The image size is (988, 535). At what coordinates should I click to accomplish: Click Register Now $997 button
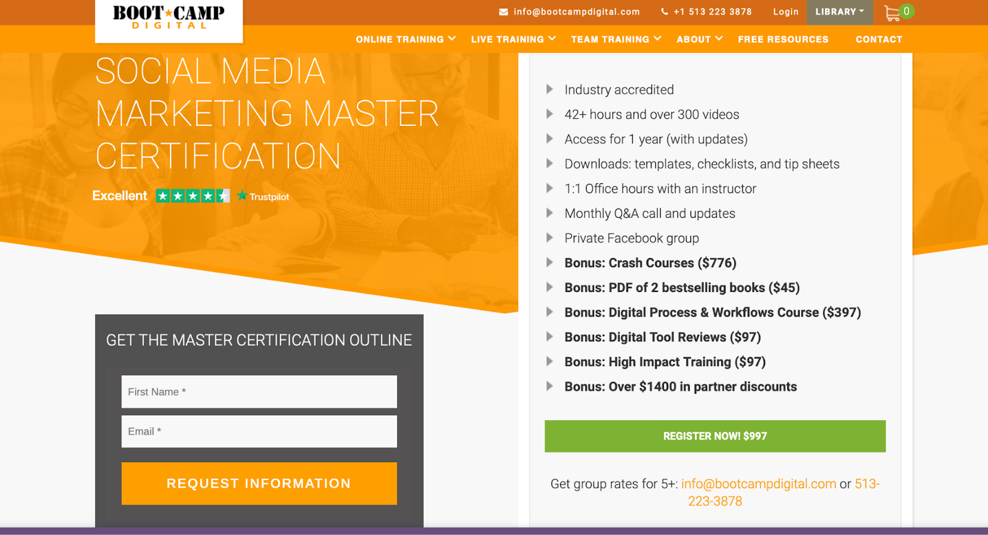[x=714, y=436]
